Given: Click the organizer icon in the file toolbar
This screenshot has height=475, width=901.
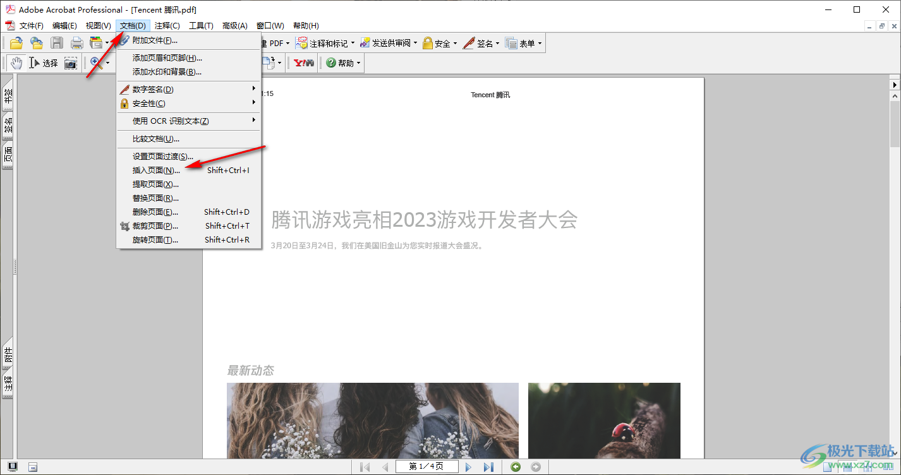Looking at the screenshot, I should tap(96, 43).
